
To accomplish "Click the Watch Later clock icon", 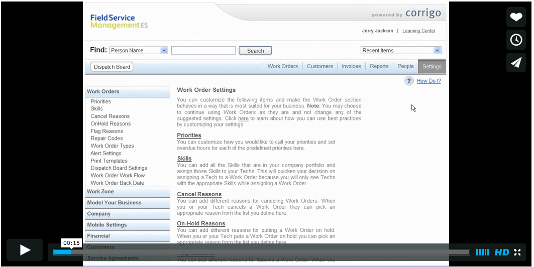I will [x=516, y=40].
